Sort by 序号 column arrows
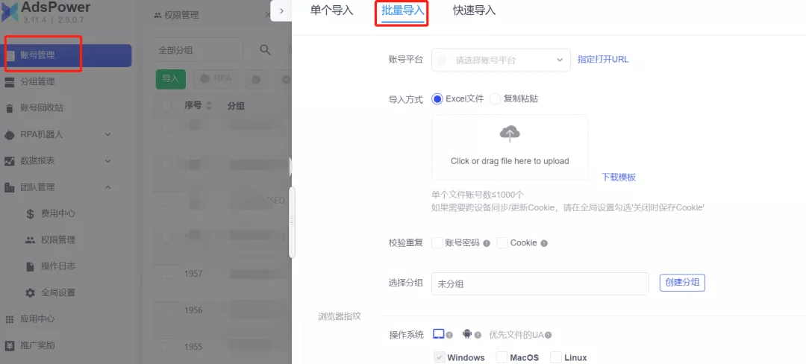Viewport: 806px width, 364px height. coord(209,106)
